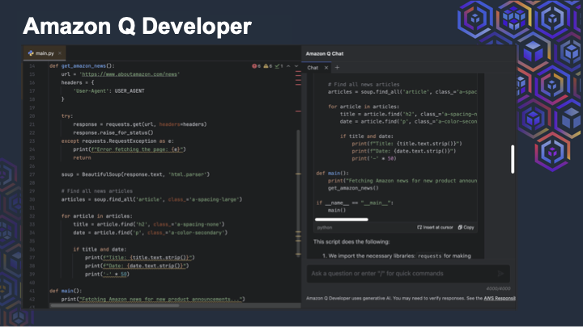Screen dimensions: 583x327
Task: Open a new chat tab with plus
Action: [x=337, y=68]
